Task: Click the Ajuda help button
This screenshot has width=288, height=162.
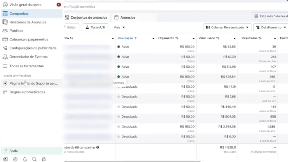Action: (x=32, y=151)
